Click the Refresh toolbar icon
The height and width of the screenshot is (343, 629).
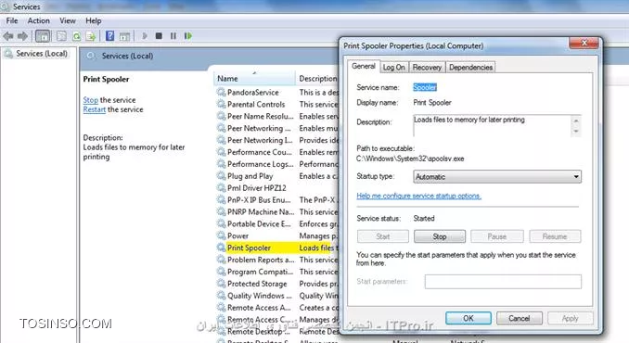coord(76,36)
